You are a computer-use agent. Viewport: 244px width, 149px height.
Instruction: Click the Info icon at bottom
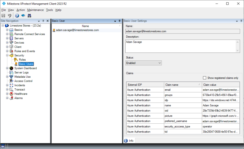coord(126,140)
